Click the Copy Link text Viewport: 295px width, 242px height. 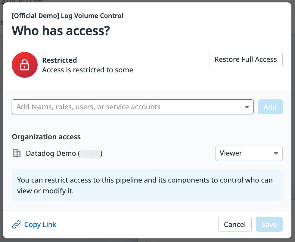40,225
